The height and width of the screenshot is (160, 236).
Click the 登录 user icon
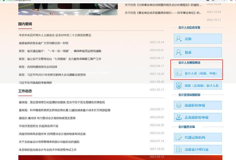[x=179, y=52]
